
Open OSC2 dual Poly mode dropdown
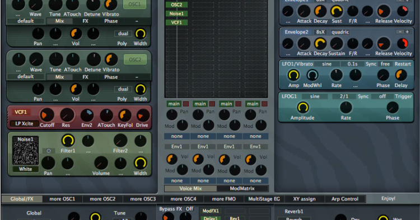[123, 89]
